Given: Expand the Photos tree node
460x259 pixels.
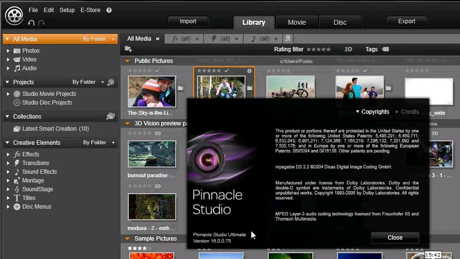Looking at the screenshot, I should (8, 51).
